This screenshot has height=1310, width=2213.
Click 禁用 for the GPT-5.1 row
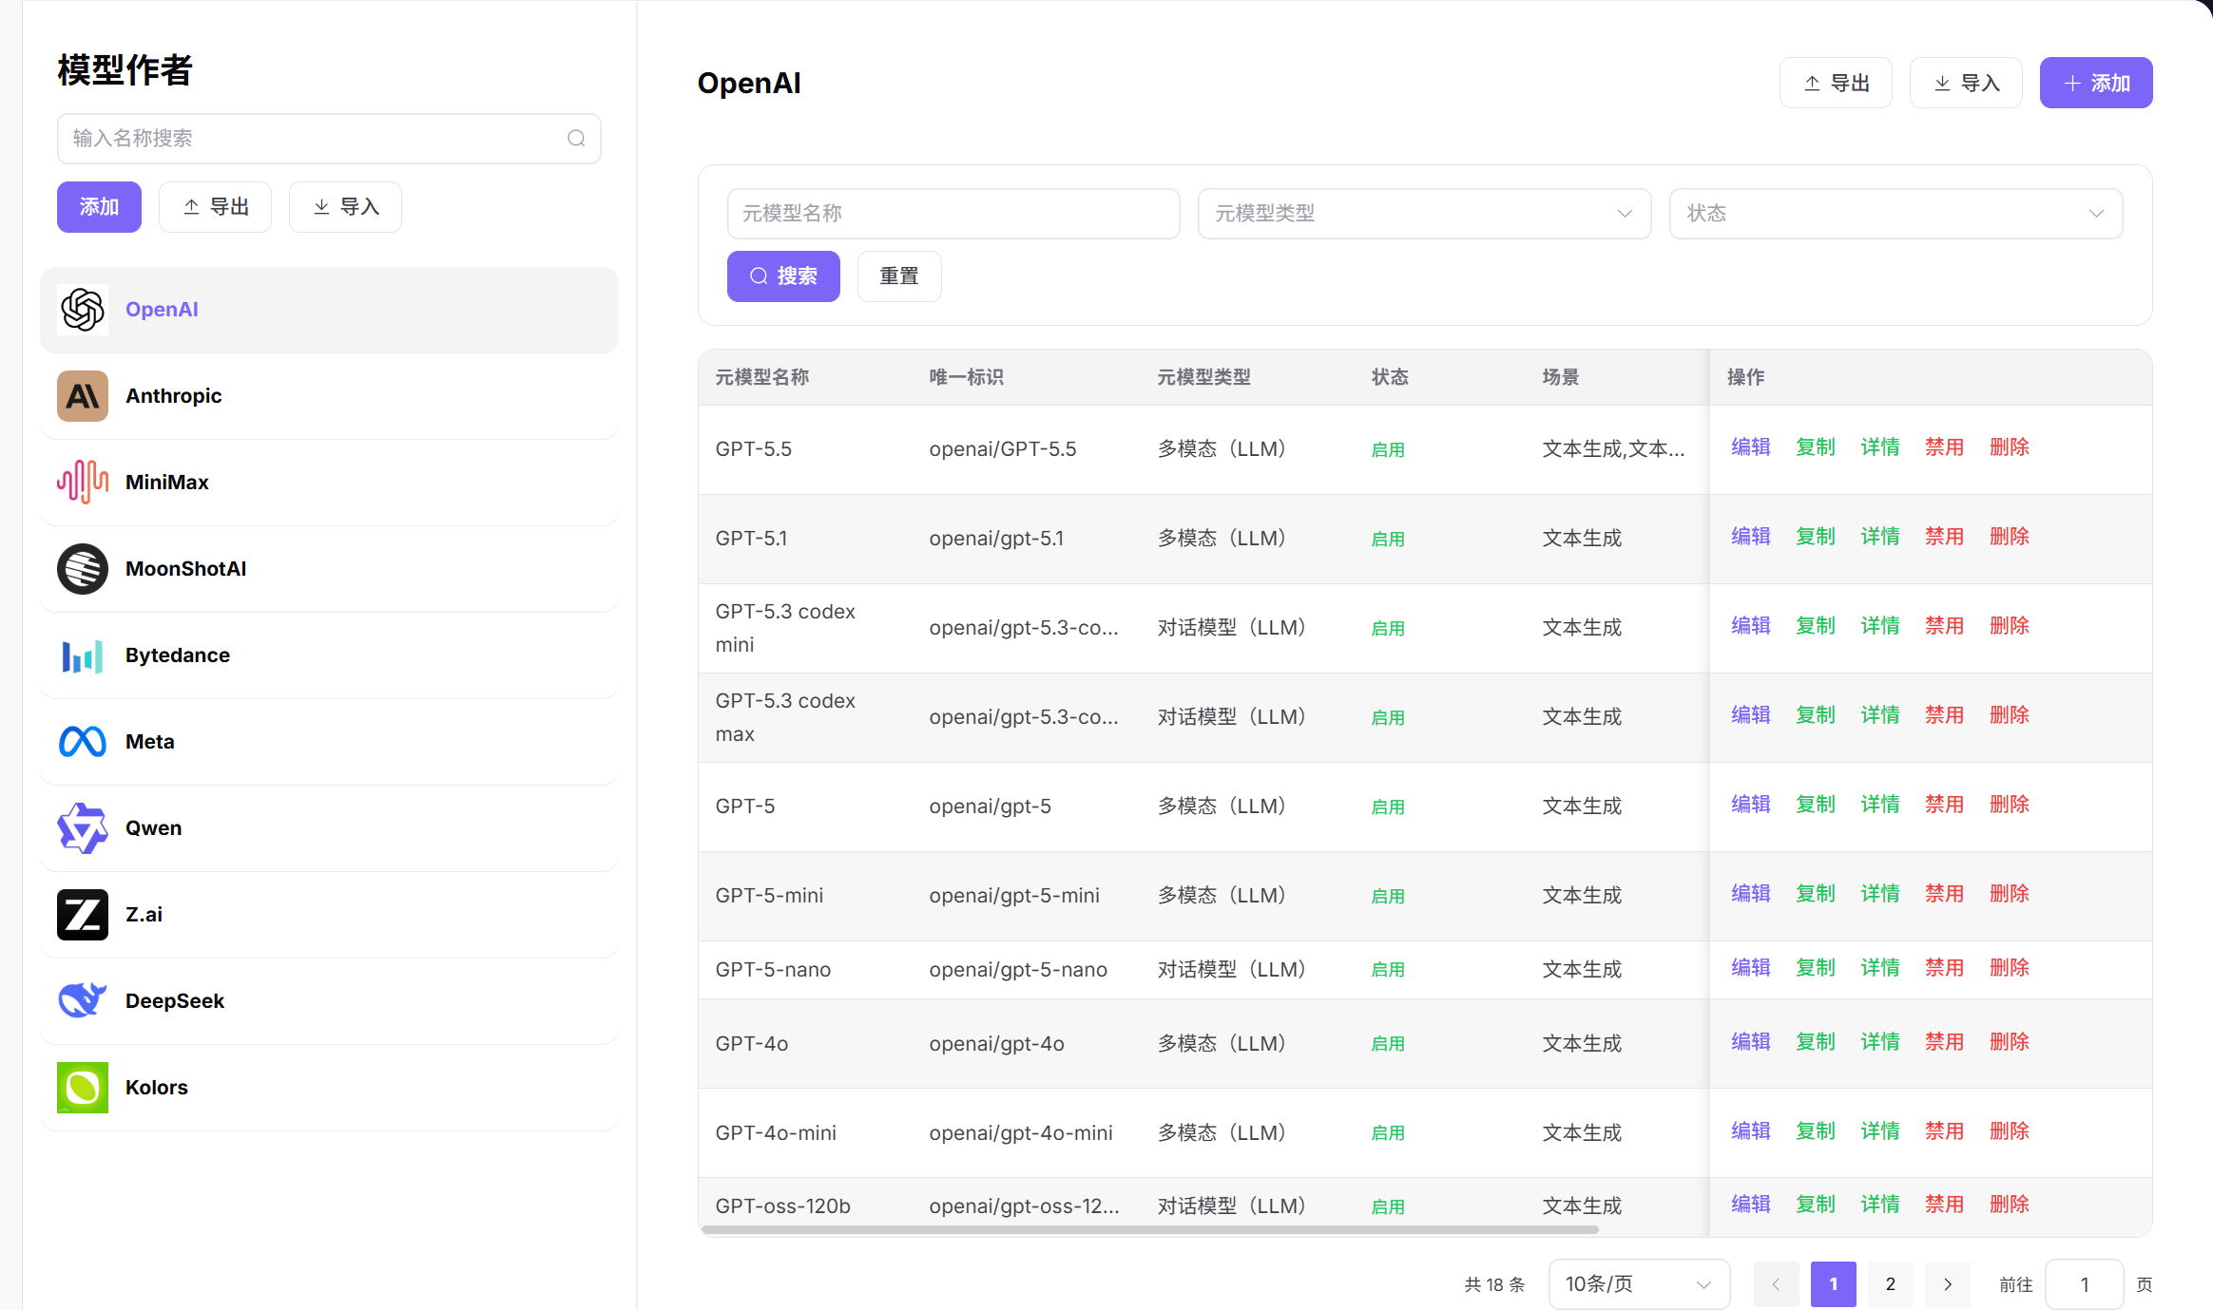(x=1945, y=537)
